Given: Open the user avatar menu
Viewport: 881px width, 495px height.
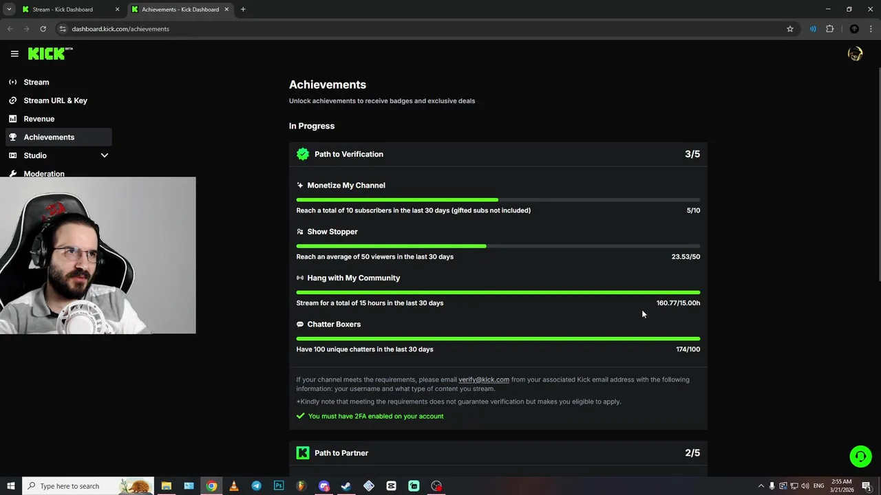Looking at the screenshot, I should point(856,54).
